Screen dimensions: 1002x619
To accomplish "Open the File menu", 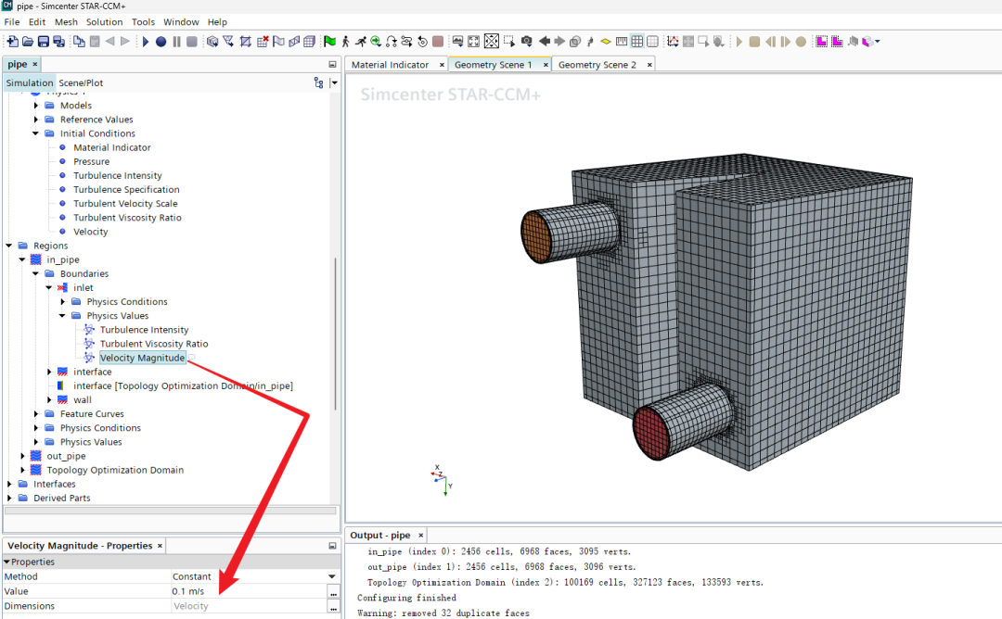I will click(12, 21).
